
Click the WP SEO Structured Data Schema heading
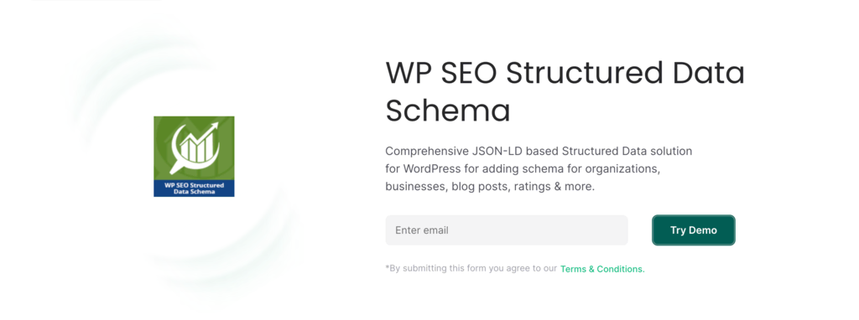click(x=565, y=92)
